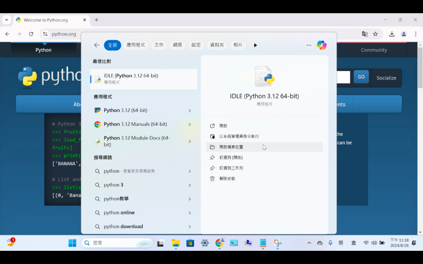Image resolution: width=423 pixels, height=264 pixels.
Task: Click the translate page icon in address bar
Action: pos(364,34)
